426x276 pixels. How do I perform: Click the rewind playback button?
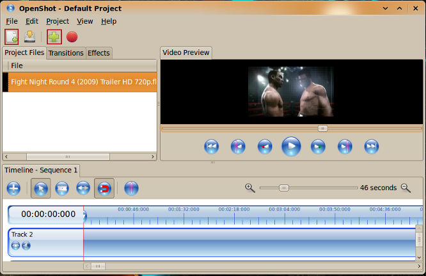265,147
